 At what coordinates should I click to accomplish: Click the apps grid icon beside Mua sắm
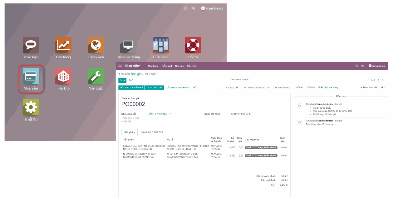click(x=120, y=66)
